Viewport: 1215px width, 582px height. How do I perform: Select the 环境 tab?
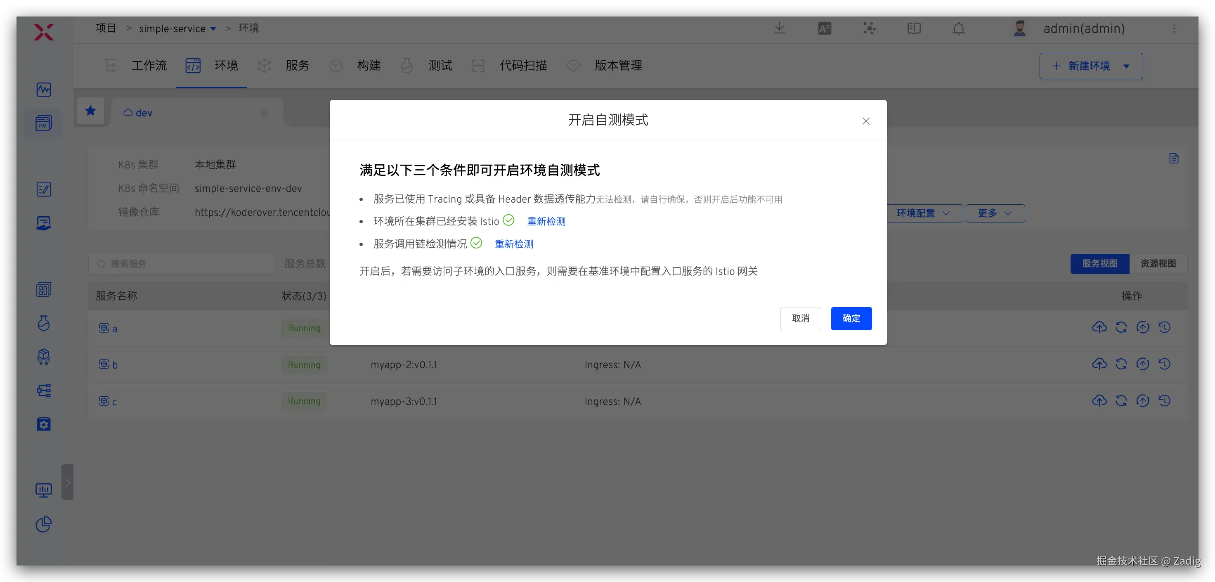(212, 66)
